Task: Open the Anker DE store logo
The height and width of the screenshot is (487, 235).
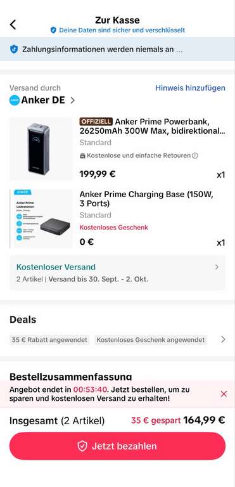Action: click(15, 100)
